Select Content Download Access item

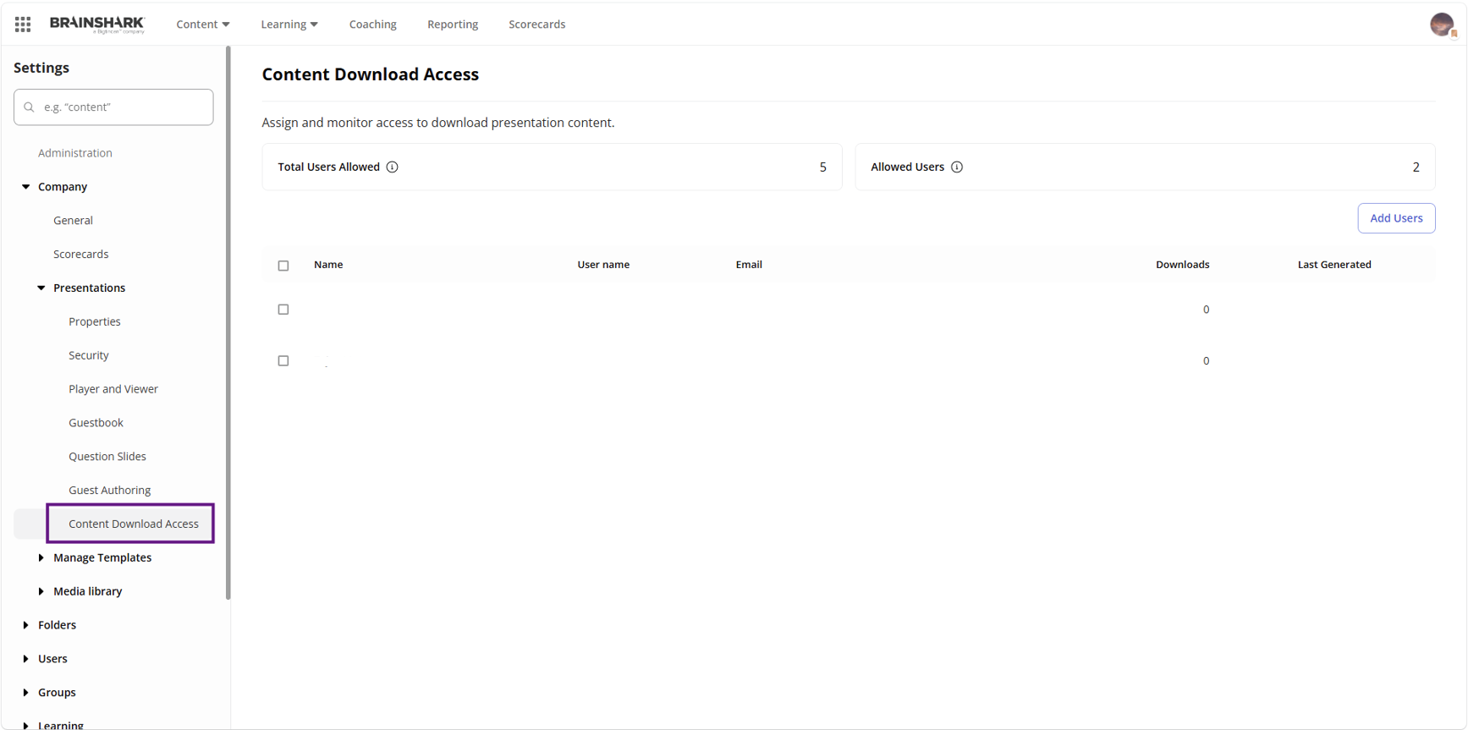pos(134,524)
